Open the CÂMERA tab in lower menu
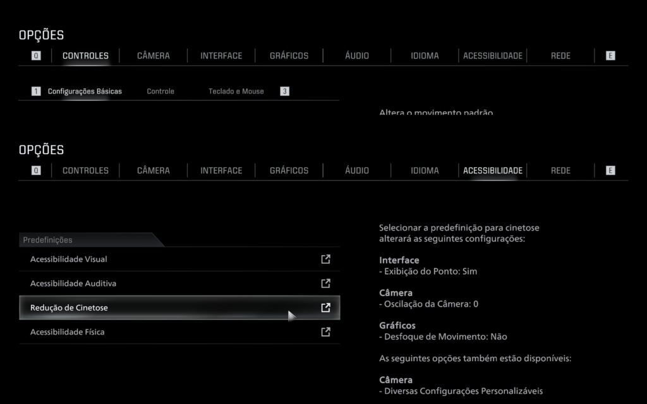The width and height of the screenshot is (647, 404). click(x=154, y=170)
